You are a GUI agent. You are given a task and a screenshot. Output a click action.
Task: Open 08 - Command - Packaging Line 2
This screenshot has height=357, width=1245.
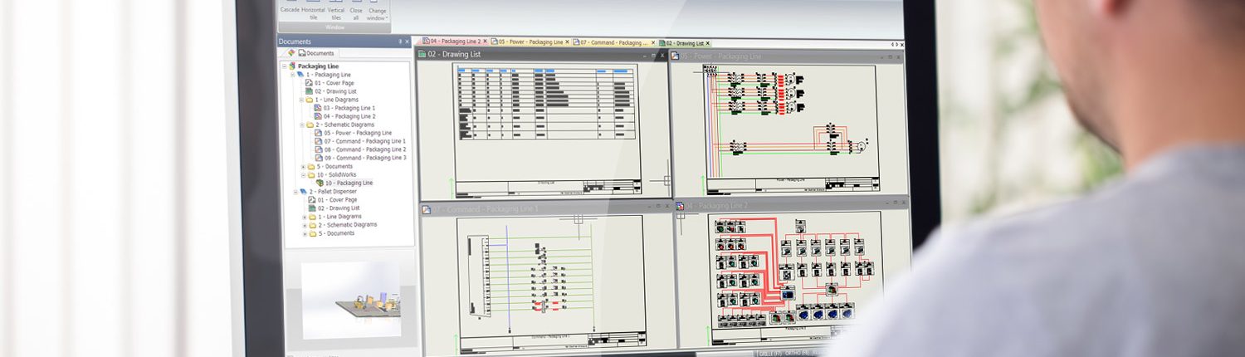365,149
